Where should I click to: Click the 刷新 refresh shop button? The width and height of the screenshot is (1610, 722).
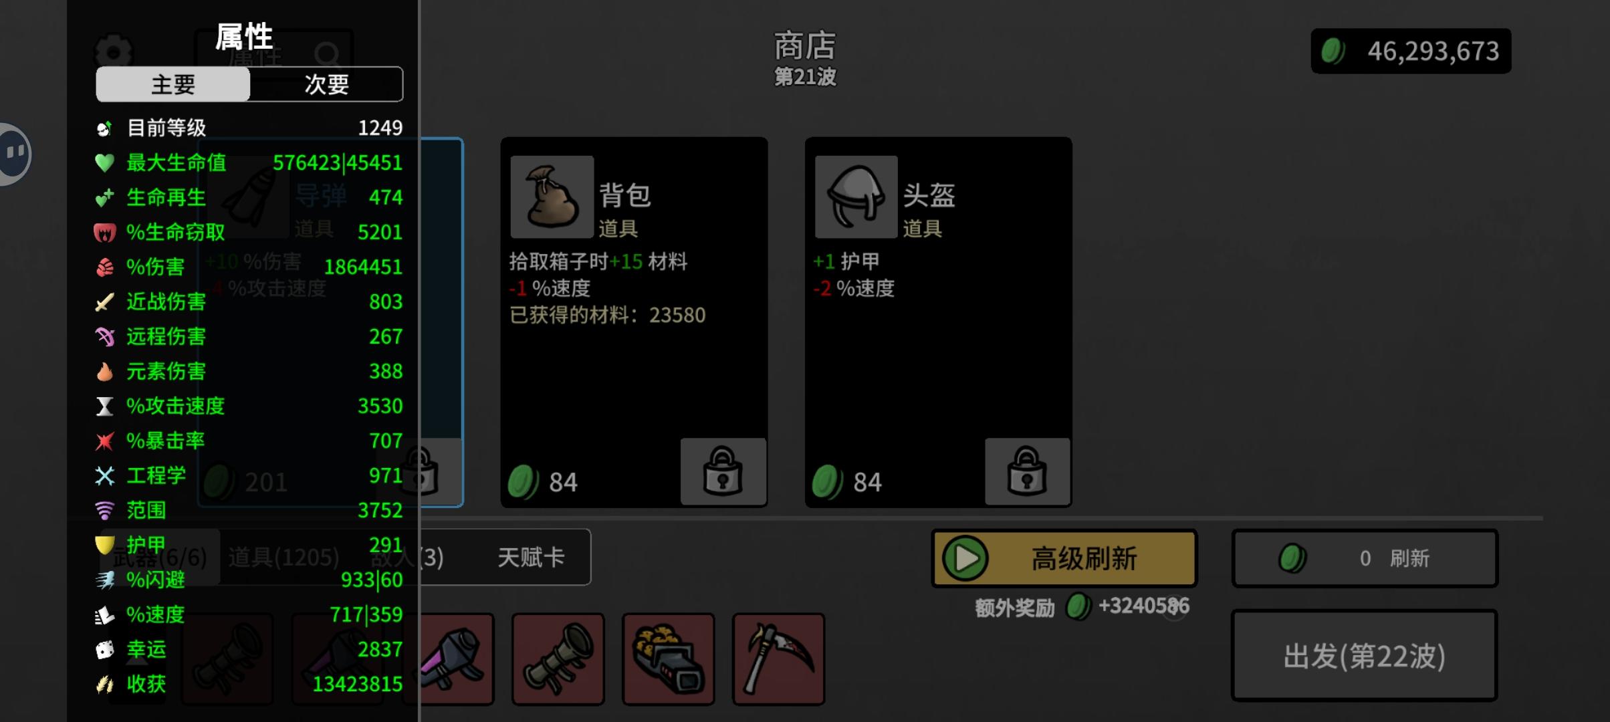1365,558
